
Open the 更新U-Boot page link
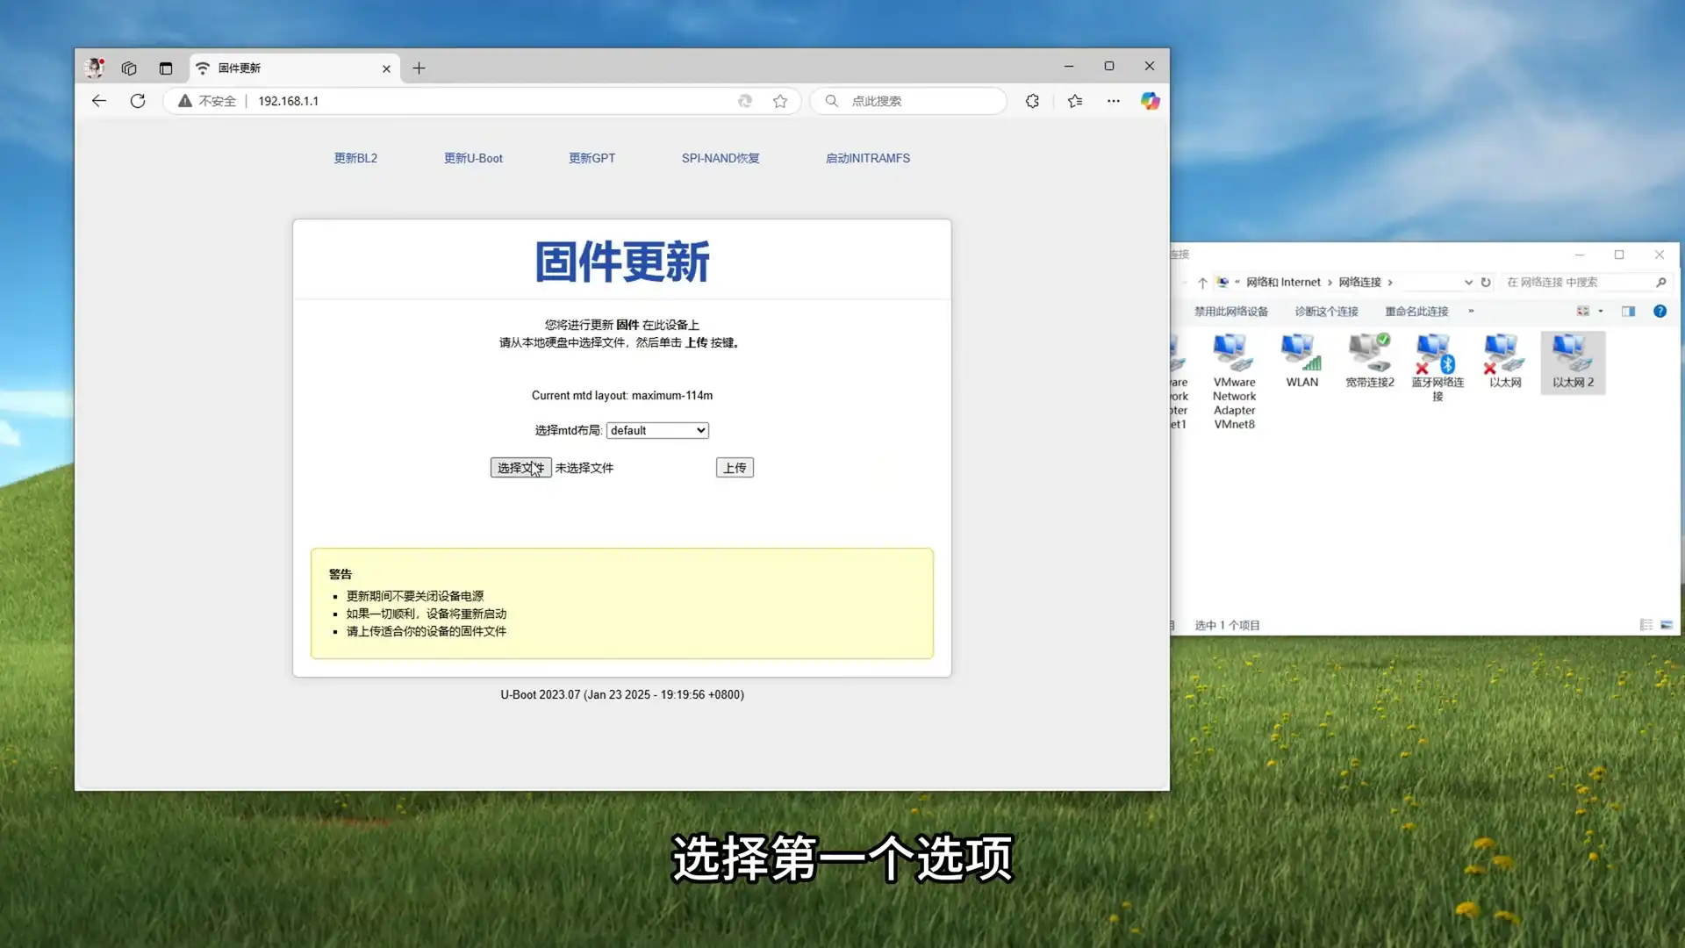click(x=473, y=158)
